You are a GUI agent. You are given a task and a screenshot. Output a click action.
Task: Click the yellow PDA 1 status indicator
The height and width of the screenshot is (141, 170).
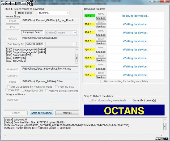click(x=90, y=24)
